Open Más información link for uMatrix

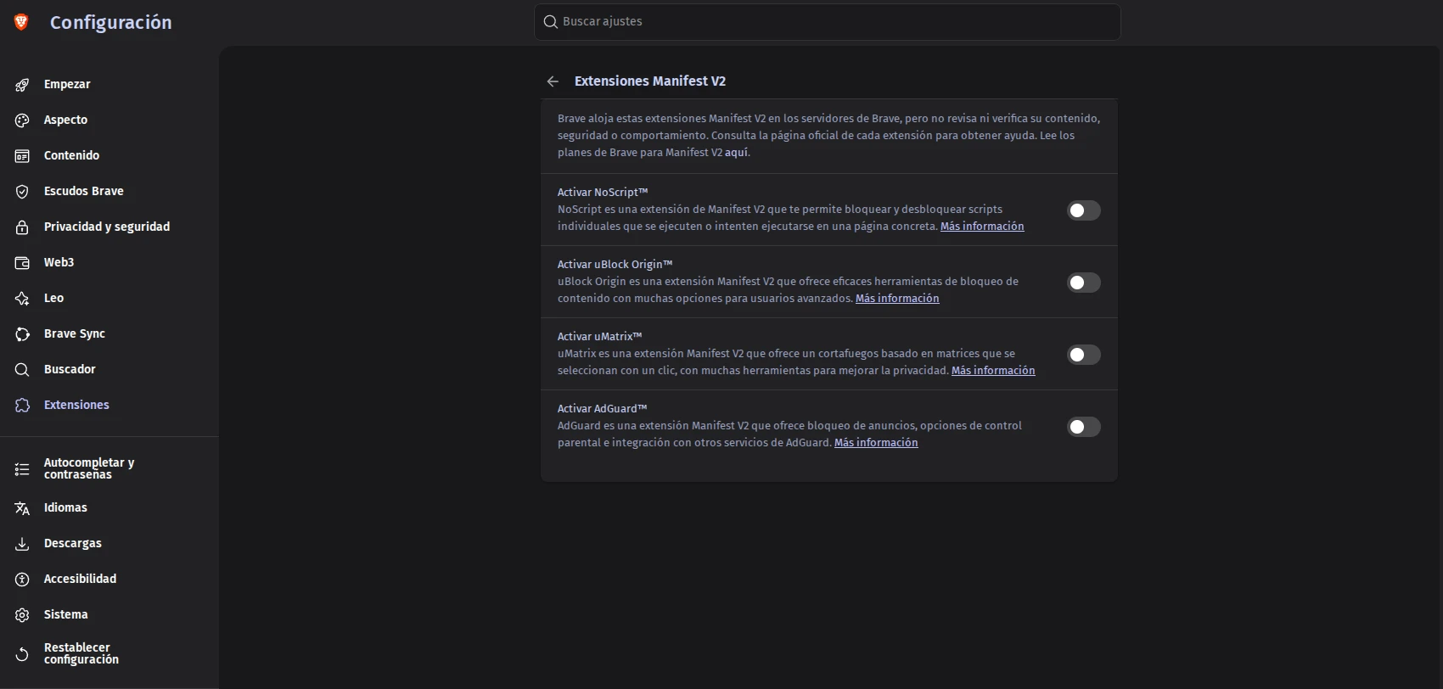click(993, 371)
